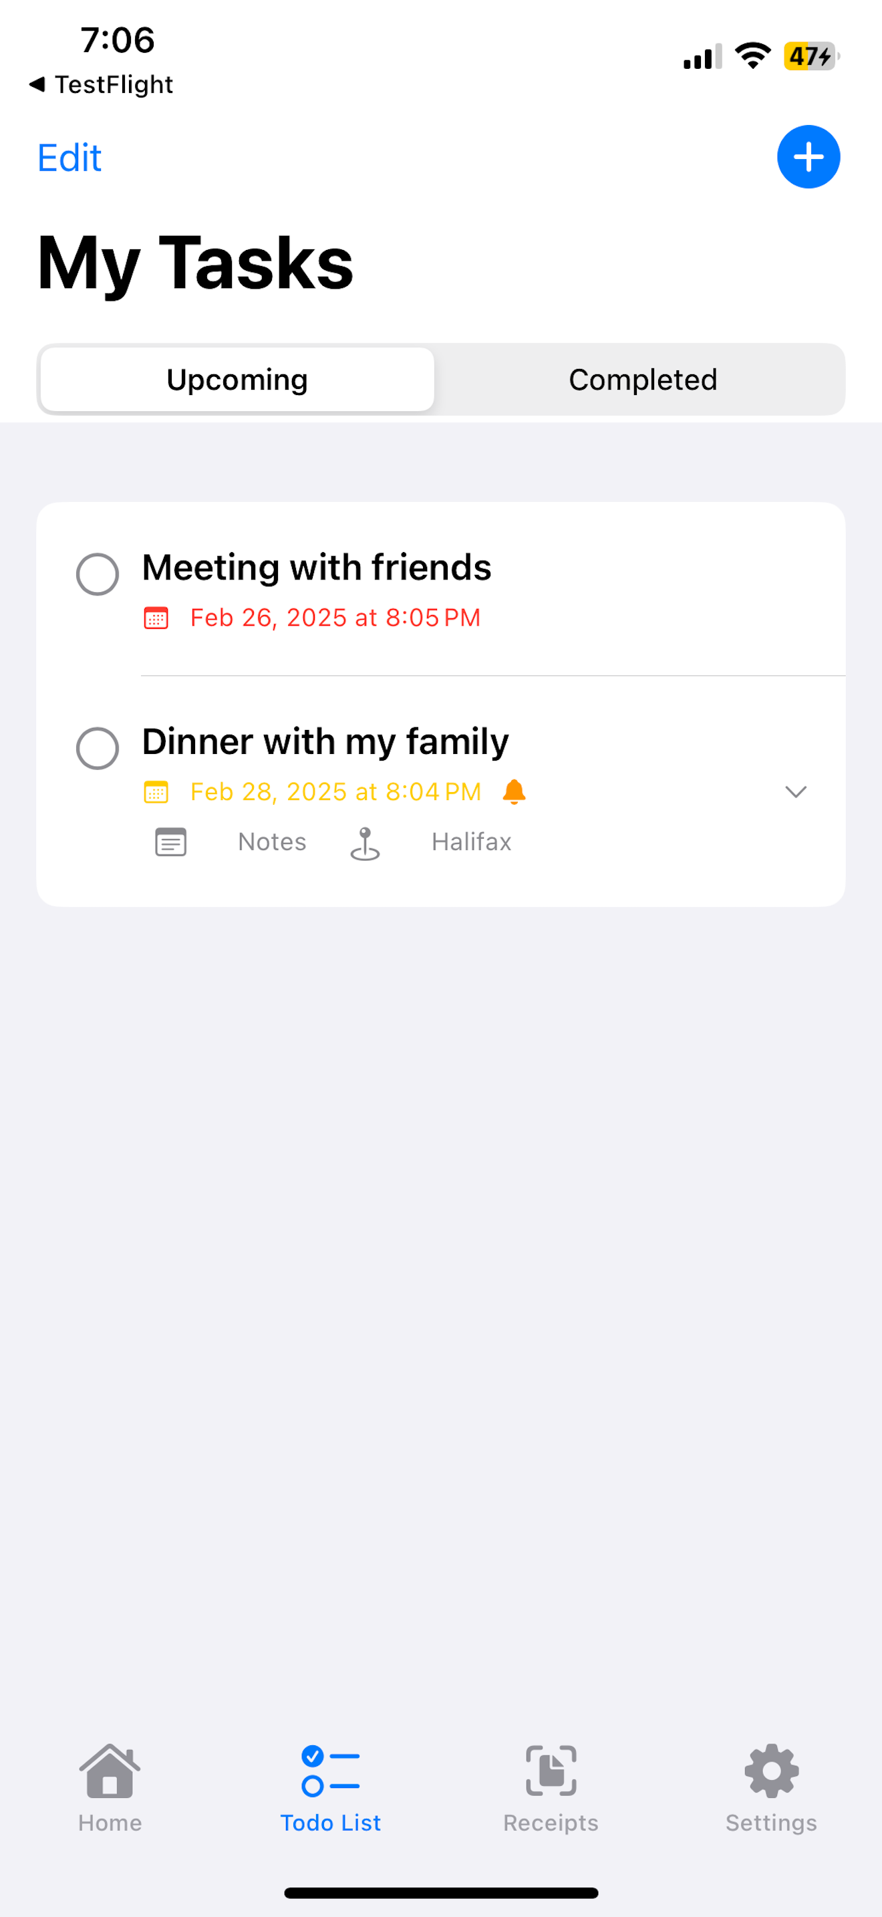Mark Meeting with friends as complete
The image size is (882, 1917).
[x=98, y=573]
